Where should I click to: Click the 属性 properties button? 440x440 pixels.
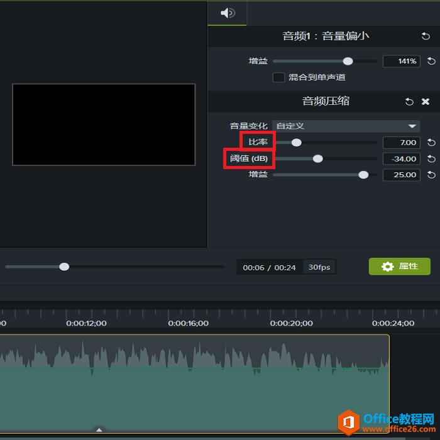tap(399, 267)
